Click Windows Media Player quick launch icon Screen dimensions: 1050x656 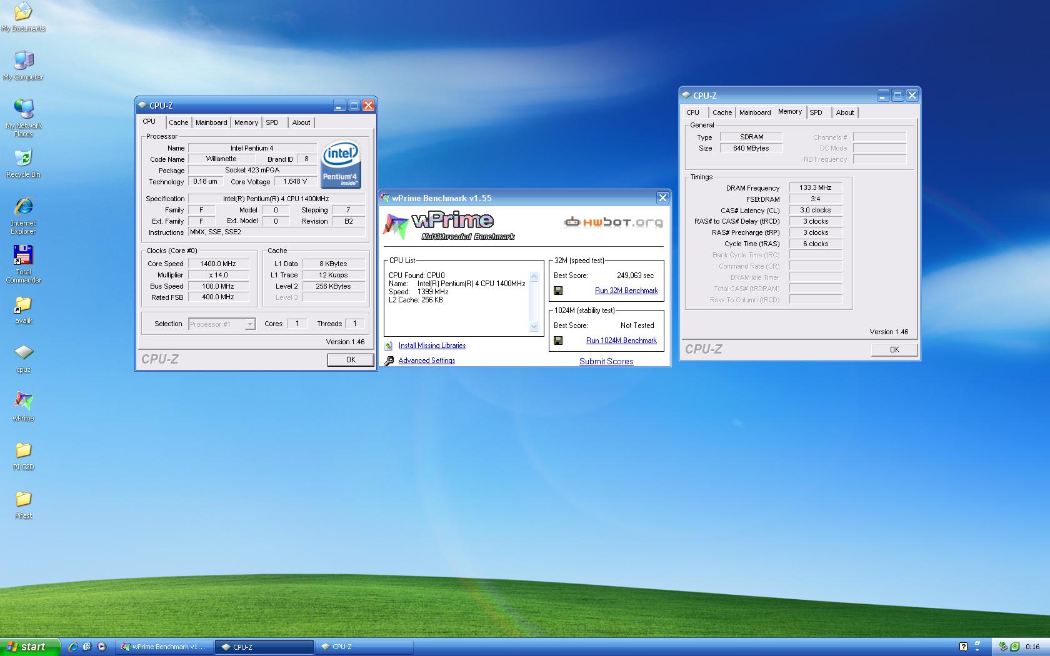tap(102, 647)
